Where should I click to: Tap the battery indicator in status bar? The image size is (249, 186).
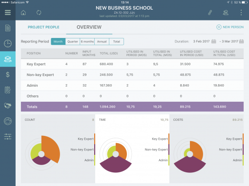coord(245,2)
